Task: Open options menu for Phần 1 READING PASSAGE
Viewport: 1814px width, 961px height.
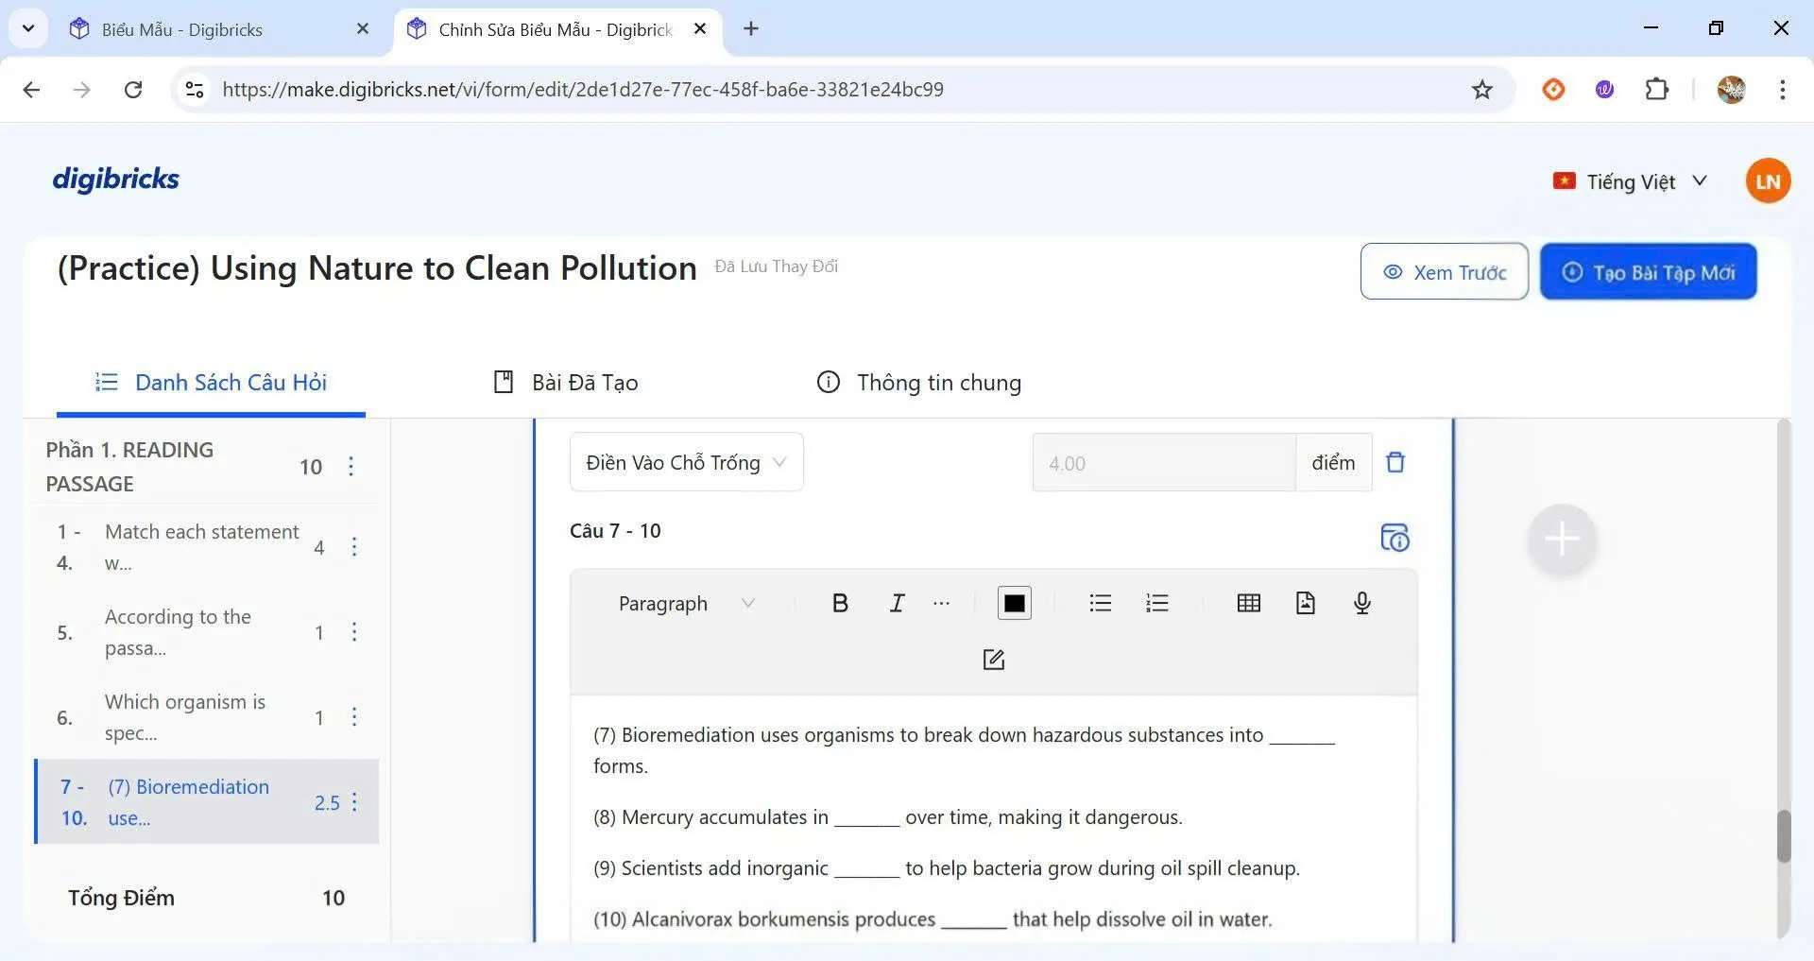Action: (351, 467)
